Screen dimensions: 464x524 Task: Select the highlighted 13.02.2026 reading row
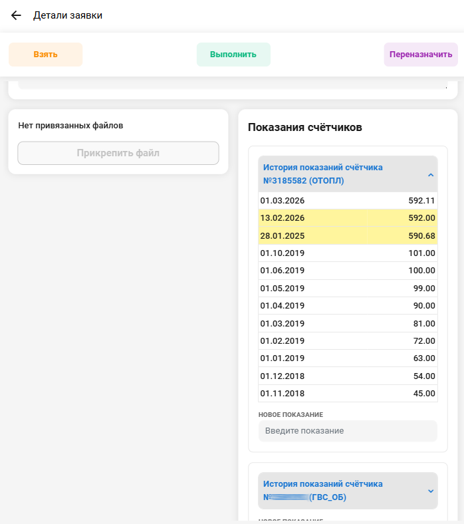tap(348, 218)
